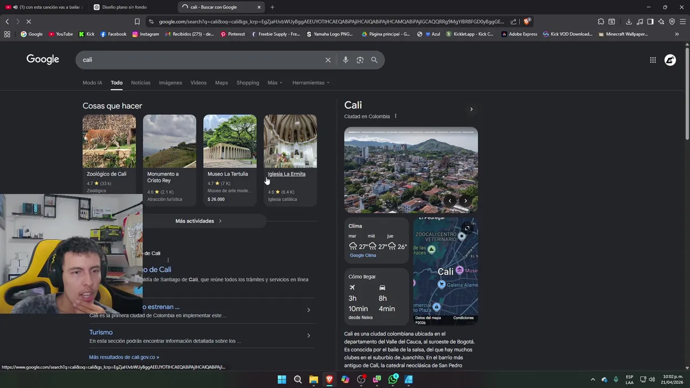Image resolution: width=690 pixels, height=388 pixels.
Task: Show next Cali photo in carousel
Action: click(466, 201)
